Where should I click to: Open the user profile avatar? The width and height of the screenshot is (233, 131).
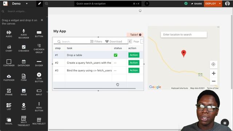click(227, 4)
